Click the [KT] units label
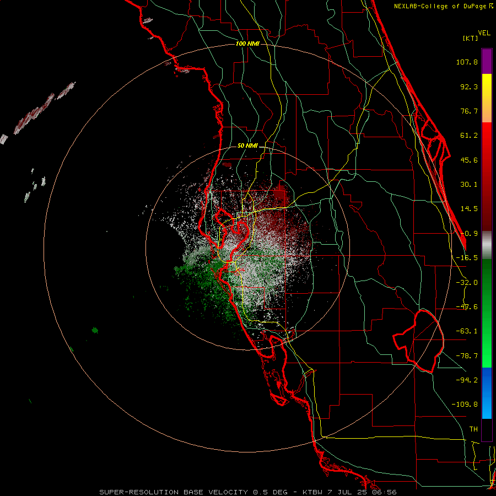 point(470,38)
